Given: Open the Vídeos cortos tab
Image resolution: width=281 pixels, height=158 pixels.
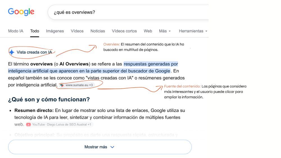Looking at the screenshot, I should pyautogui.click(x=124, y=31).
